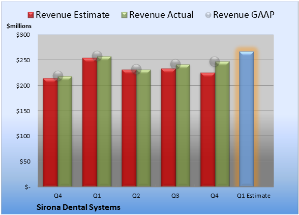Click the '$50' y-axis label
299x215 pixels.
tap(25, 162)
